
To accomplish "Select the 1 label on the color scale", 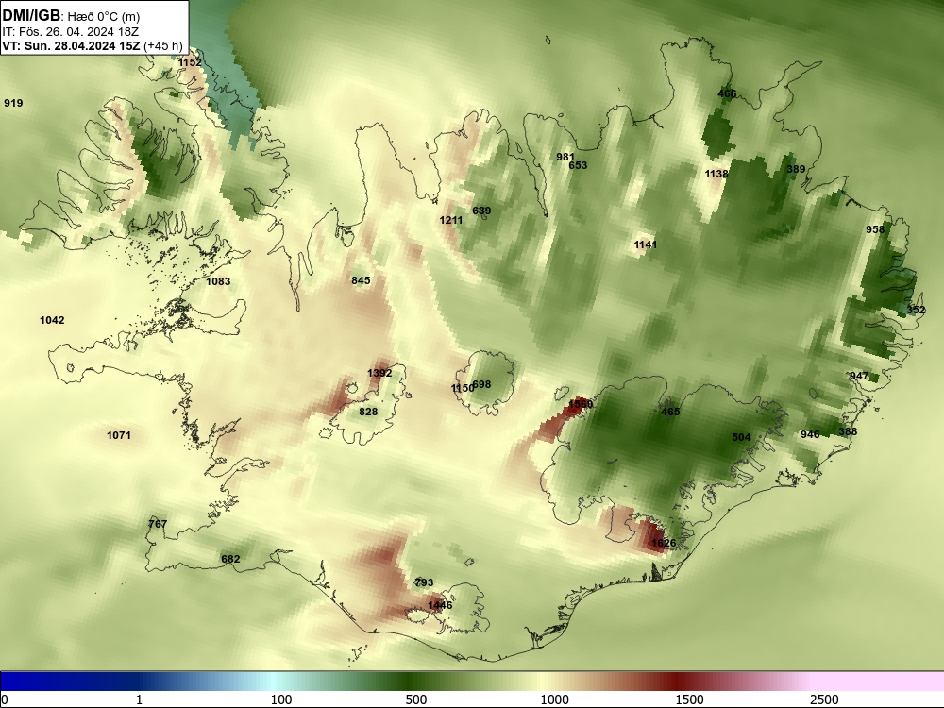I will coord(139,700).
